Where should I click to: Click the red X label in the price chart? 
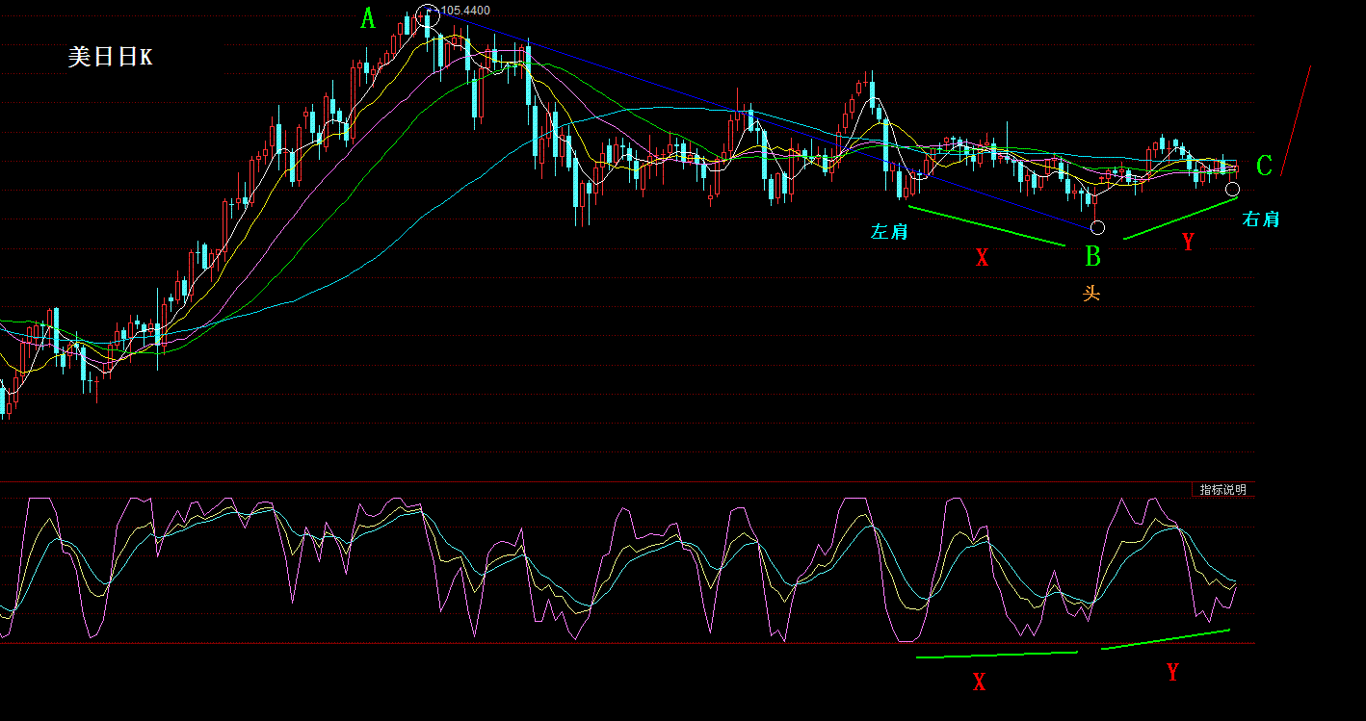(982, 257)
